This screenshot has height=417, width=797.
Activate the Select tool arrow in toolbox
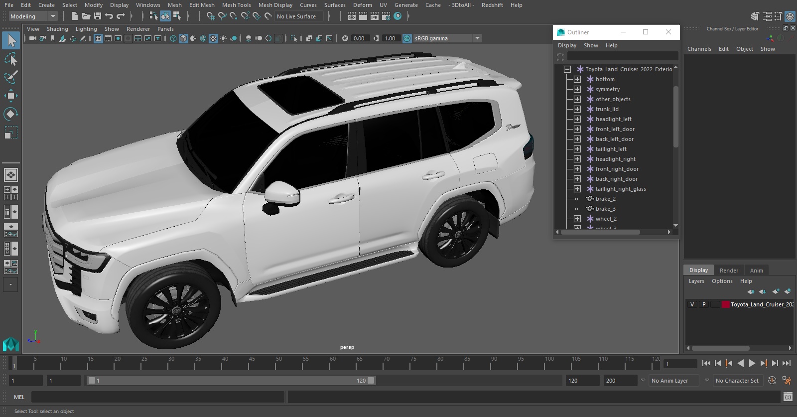click(10, 41)
